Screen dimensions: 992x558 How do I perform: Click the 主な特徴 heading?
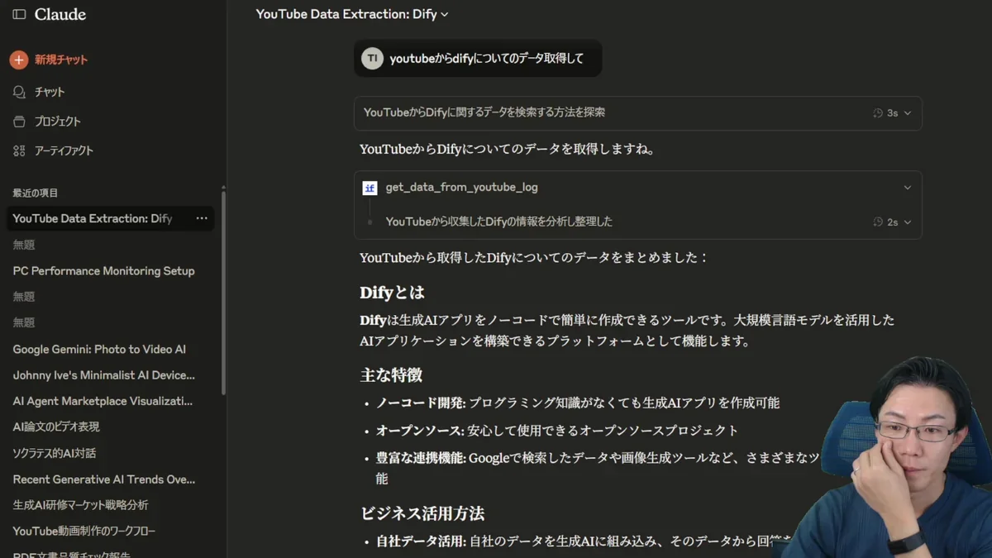pyautogui.click(x=391, y=375)
